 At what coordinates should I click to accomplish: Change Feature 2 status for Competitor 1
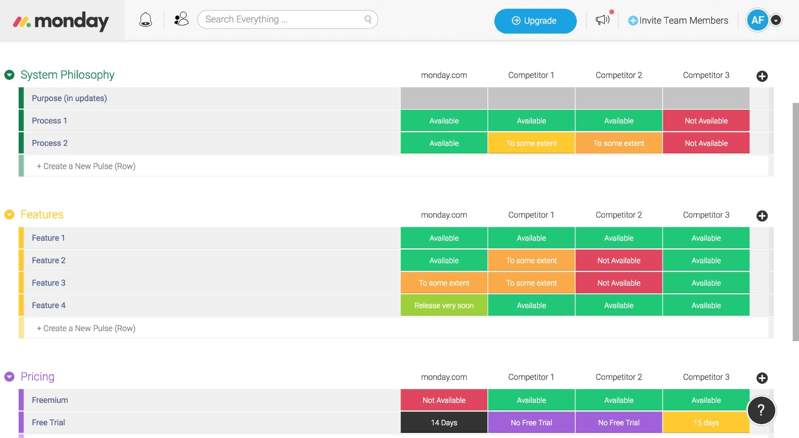coord(532,260)
